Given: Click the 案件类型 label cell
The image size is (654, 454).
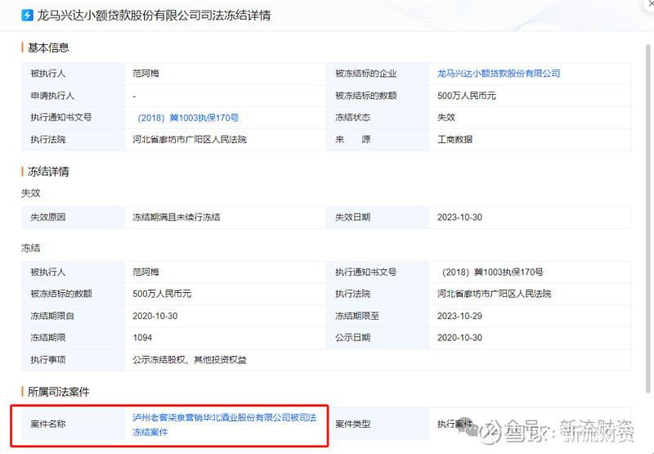Looking at the screenshot, I should pos(378,424).
